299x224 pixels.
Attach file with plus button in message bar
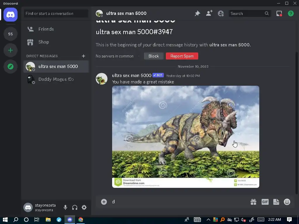[x=104, y=202]
